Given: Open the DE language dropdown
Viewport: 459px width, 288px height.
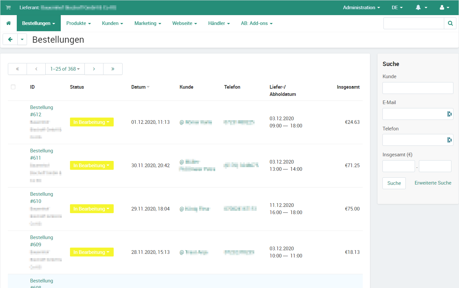Looking at the screenshot, I should tap(397, 8).
